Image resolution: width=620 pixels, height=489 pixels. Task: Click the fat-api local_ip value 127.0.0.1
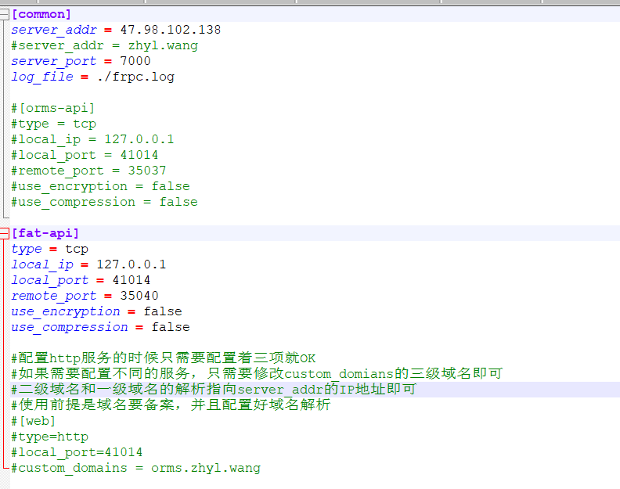[x=132, y=264]
